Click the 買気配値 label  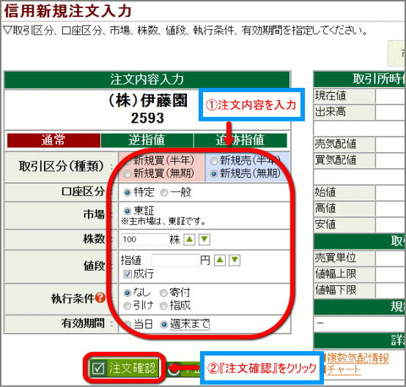tap(336, 160)
